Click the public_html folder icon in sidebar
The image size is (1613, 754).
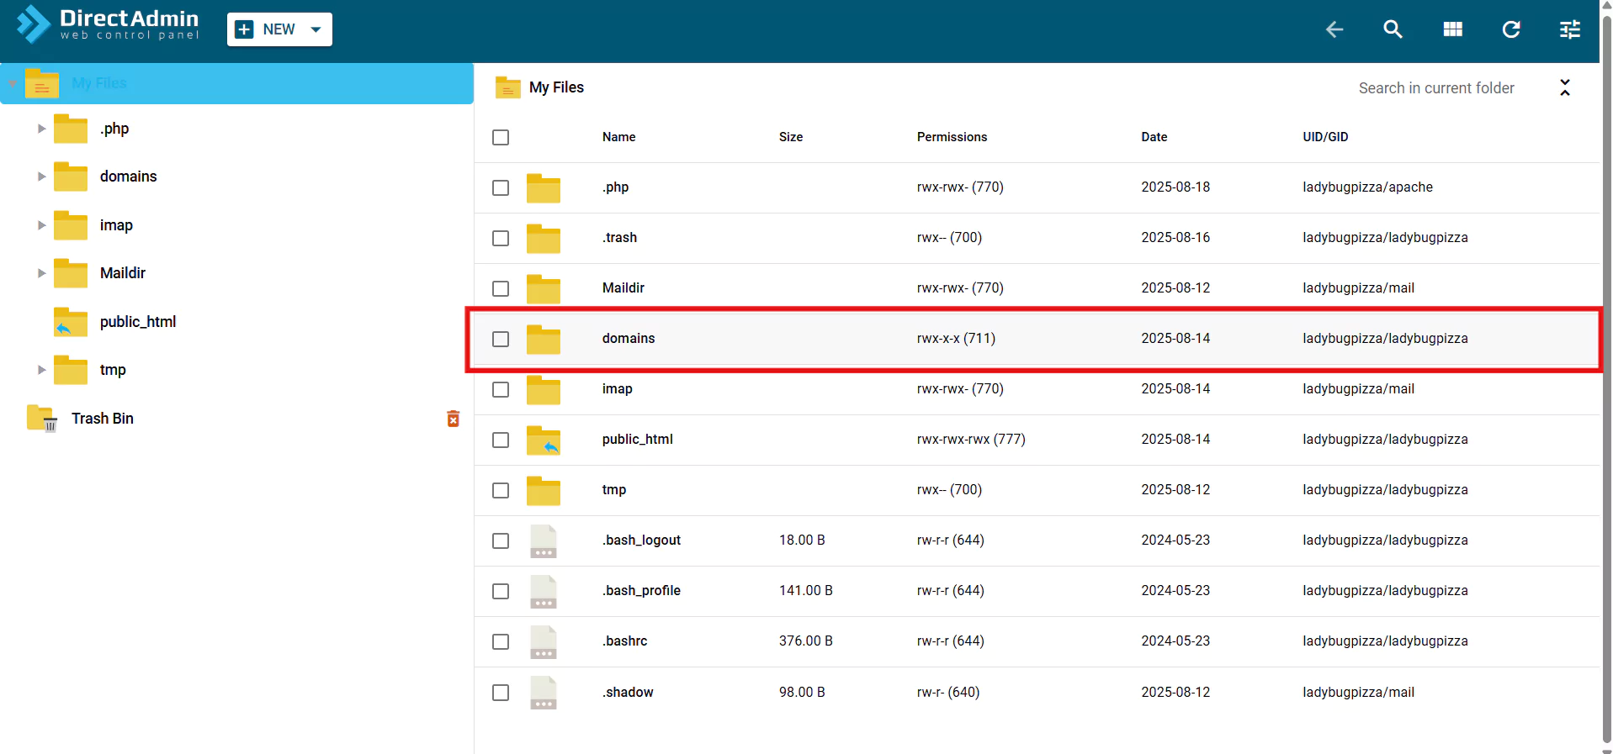71,322
